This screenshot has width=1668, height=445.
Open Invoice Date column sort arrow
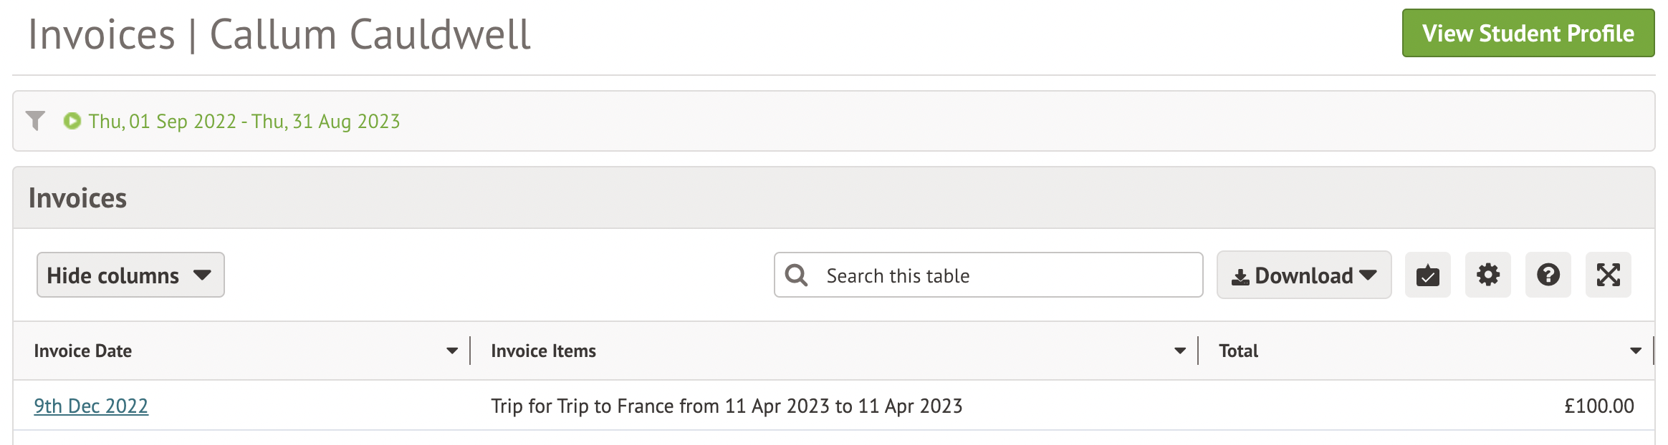point(452,351)
